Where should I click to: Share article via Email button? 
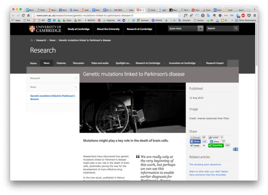(x=195, y=137)
